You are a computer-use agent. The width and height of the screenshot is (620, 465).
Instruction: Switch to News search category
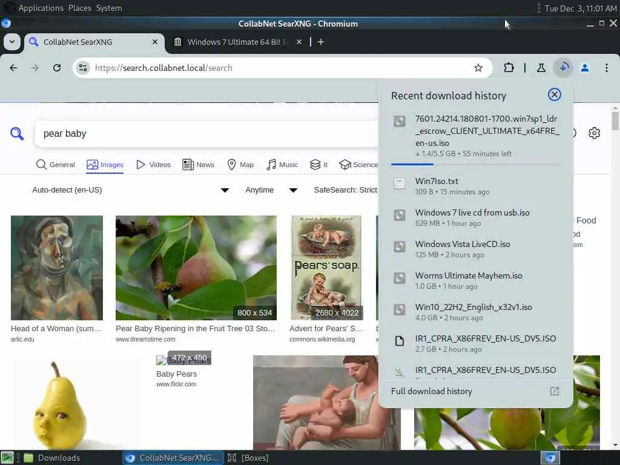[x=198, y=165]
